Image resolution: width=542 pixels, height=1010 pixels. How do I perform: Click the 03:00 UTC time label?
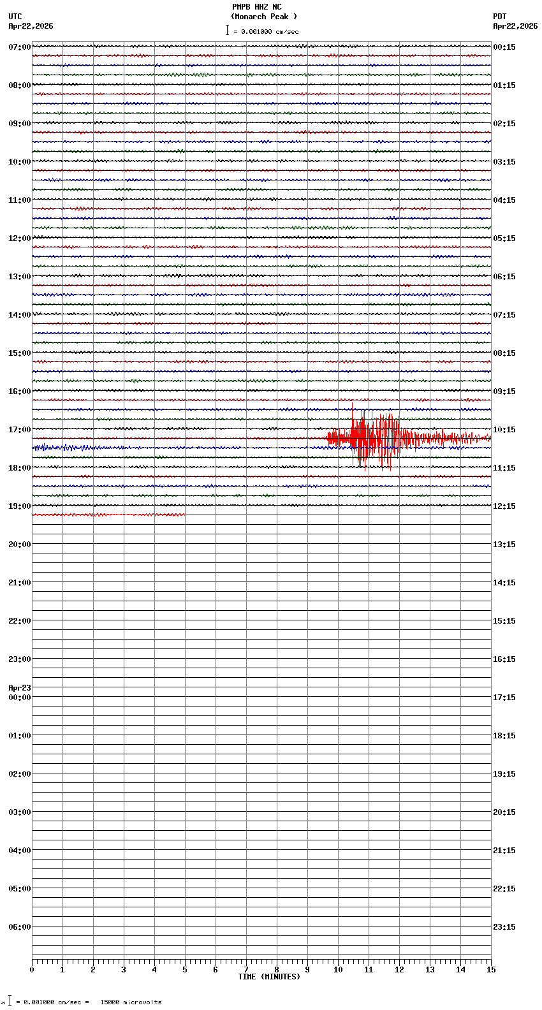click(20, 812)
